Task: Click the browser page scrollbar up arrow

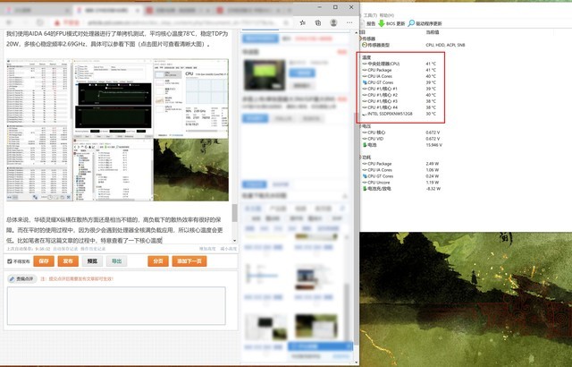Action: coord(357,33)
